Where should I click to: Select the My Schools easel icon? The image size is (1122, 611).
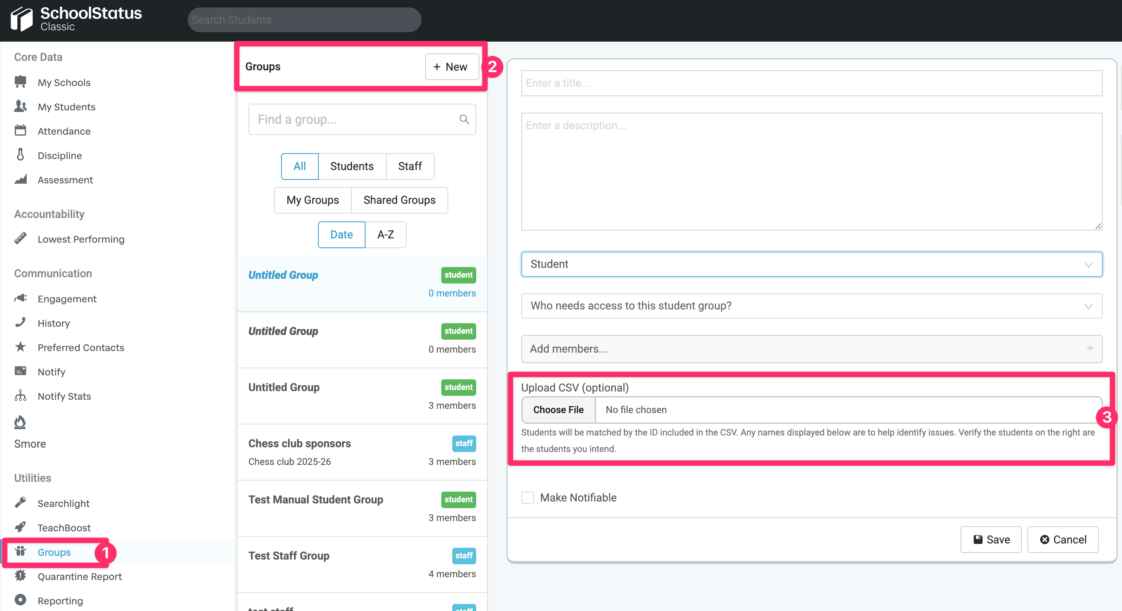[x=20, y=82]
